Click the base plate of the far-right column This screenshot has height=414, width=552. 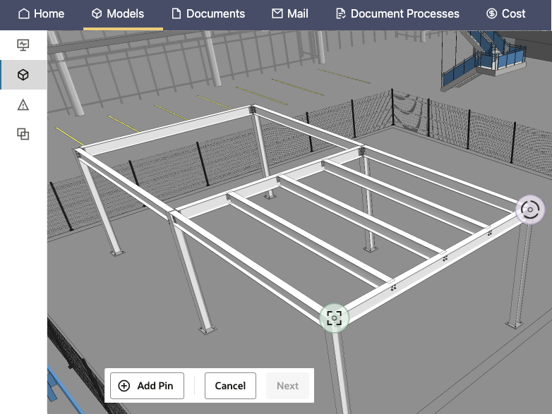515,323
